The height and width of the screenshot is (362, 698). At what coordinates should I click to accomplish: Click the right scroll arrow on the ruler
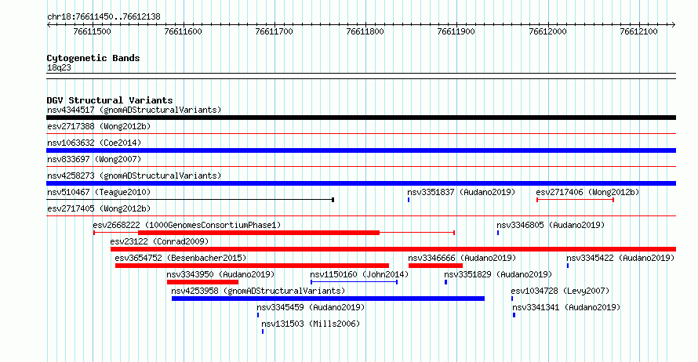pos(673,25)
